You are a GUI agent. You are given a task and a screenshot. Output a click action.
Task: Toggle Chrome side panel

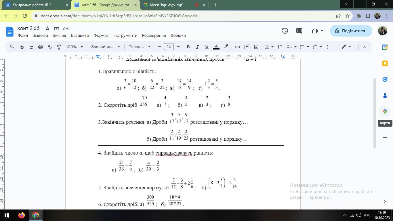(x=368, y=16)
